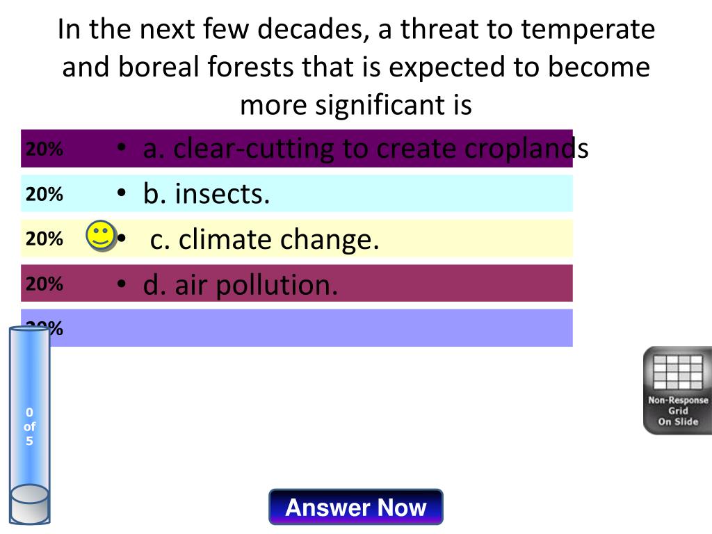Click the question title text

click(356, 66)
